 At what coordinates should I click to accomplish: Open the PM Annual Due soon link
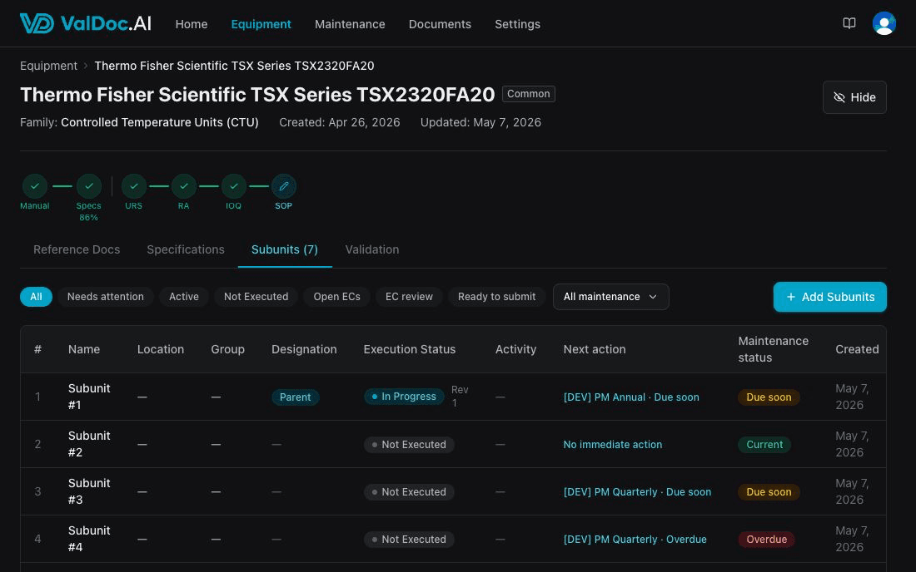coord(631,397)
